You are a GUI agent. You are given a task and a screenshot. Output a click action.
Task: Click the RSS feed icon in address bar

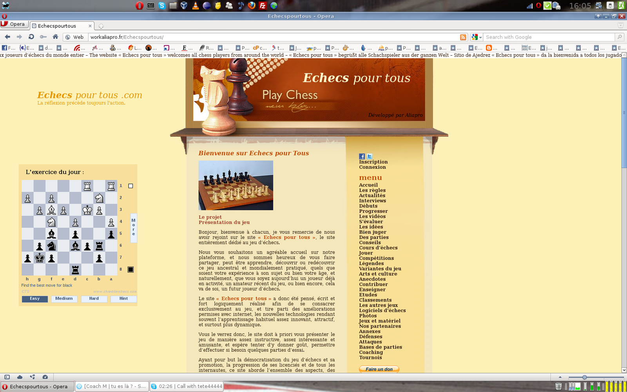pos(463,37)
